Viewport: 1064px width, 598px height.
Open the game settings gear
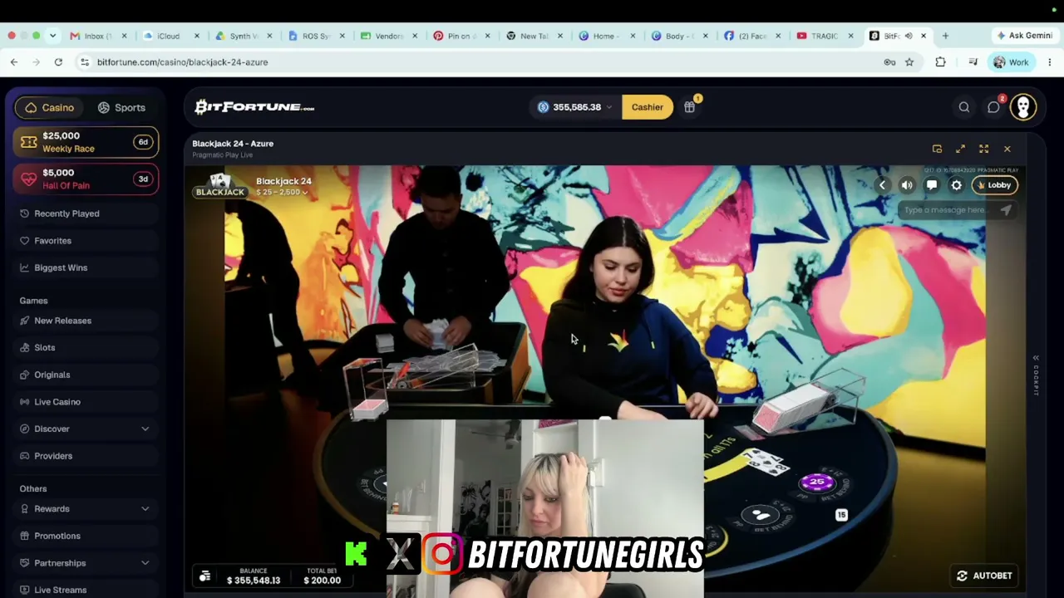click(x=957, y=185)
